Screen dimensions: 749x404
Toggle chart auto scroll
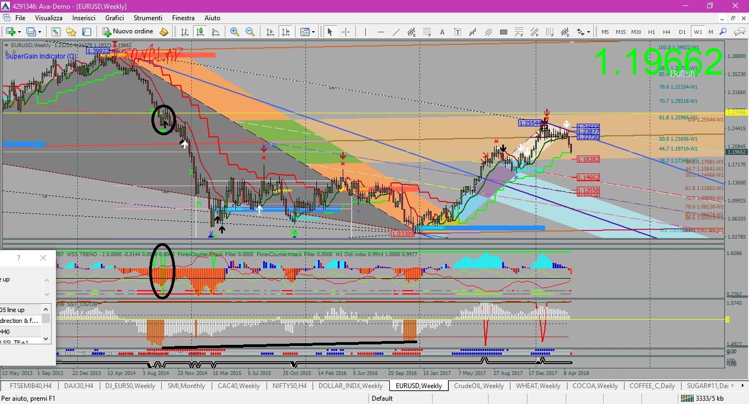270,32
